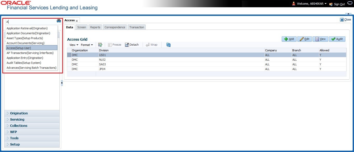The height and width of the screenshot is (152, 354).
Task: Select the row with division NL02
Action: [207, 60]
